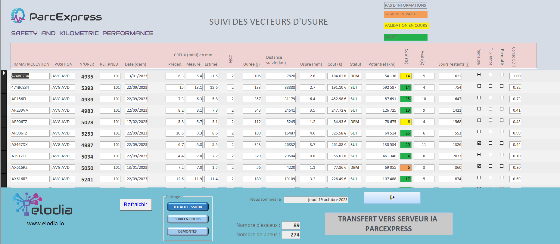
Task: Check Permuté box for operation 4939
Action: [502, 97]
